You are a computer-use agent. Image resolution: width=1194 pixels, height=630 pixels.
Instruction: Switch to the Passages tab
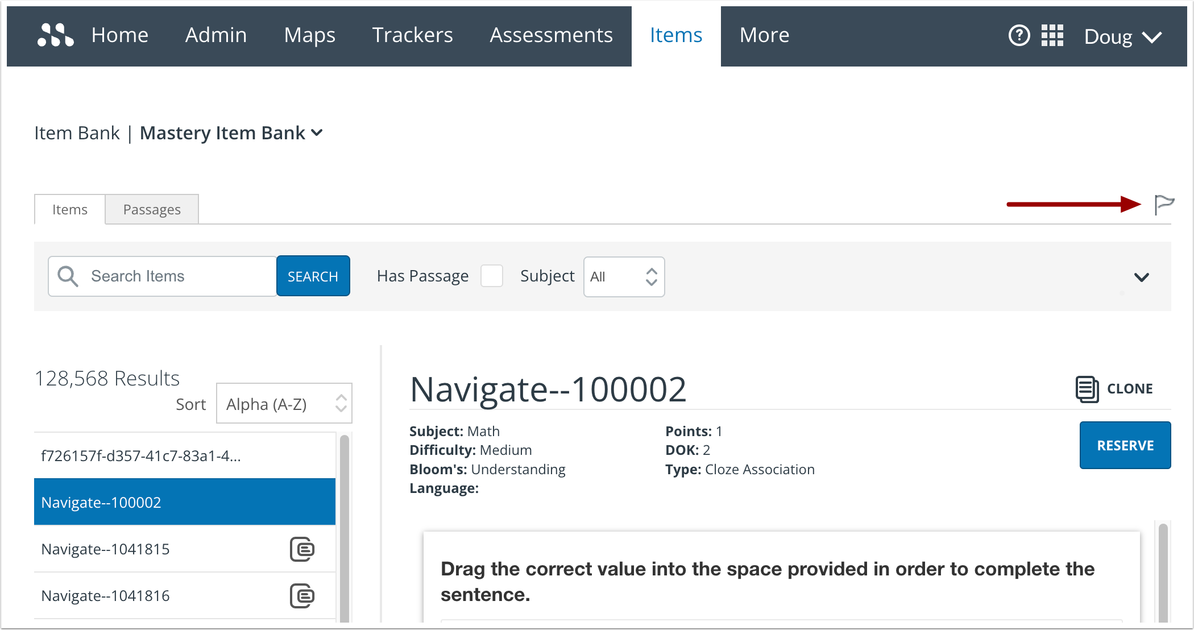point(152,210)
